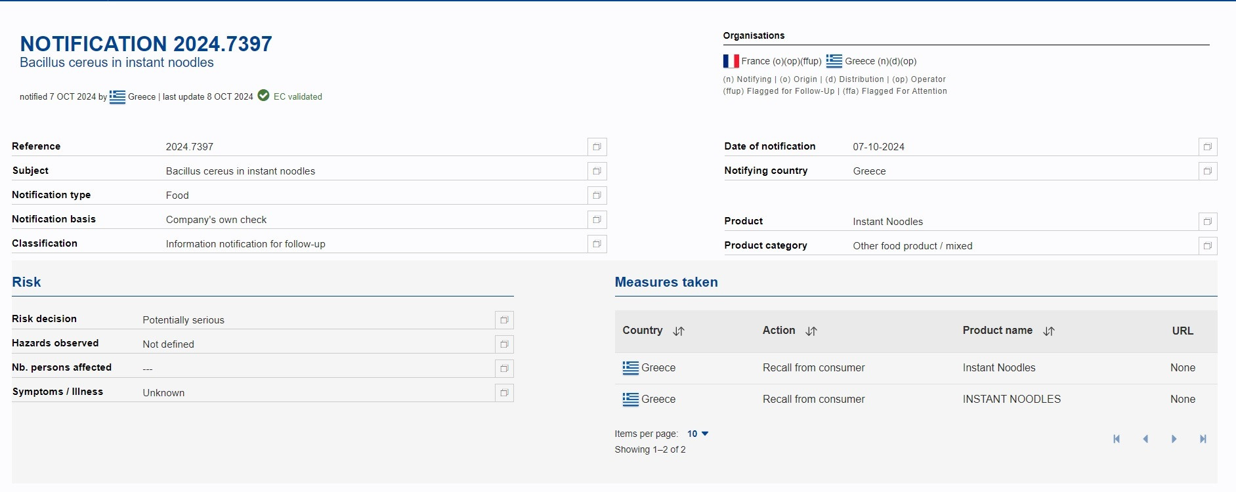Click copy icon beside Symptoms / Illness

(504, 393)
